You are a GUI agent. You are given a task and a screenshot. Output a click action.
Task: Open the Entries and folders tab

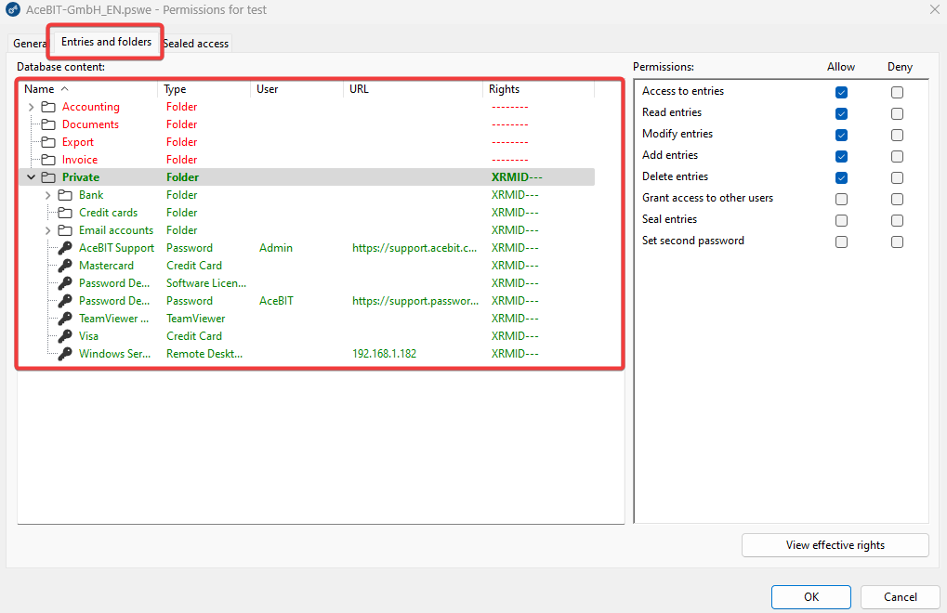[106, 42]
